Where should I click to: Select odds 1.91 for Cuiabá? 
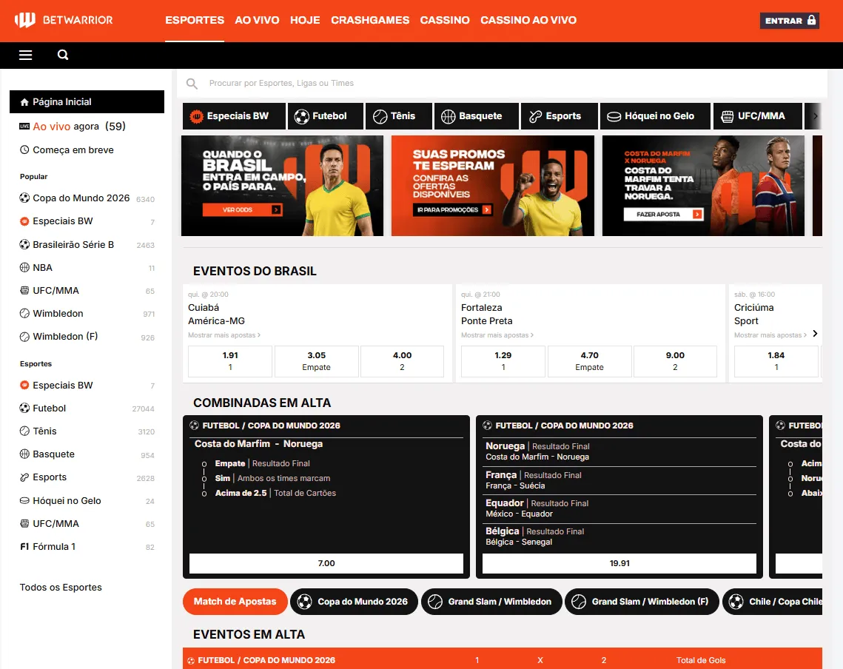[230, 361]
